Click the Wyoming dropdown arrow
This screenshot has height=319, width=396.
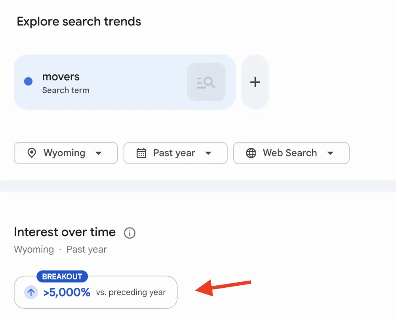[99, 153]
